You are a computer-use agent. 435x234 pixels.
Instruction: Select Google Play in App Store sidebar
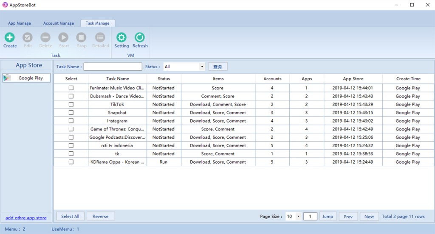coord(26,78)
